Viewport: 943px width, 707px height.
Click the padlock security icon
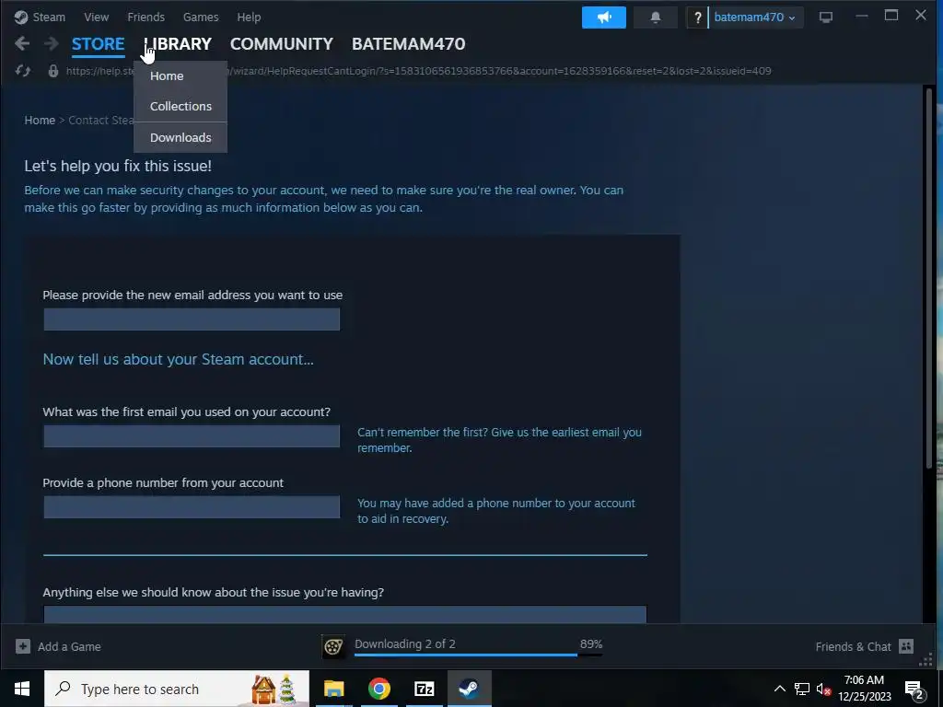point(52,71)
